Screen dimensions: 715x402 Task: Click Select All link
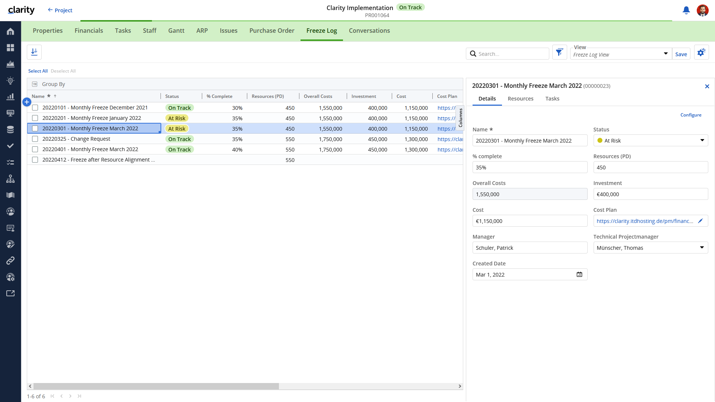pos(38,71)
